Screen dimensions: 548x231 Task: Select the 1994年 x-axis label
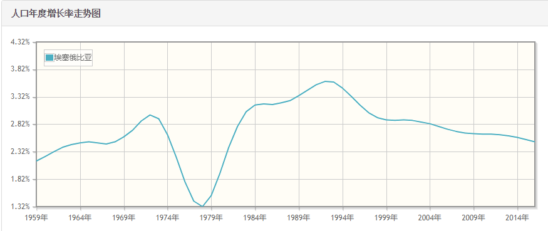click(x=342, y=218)
